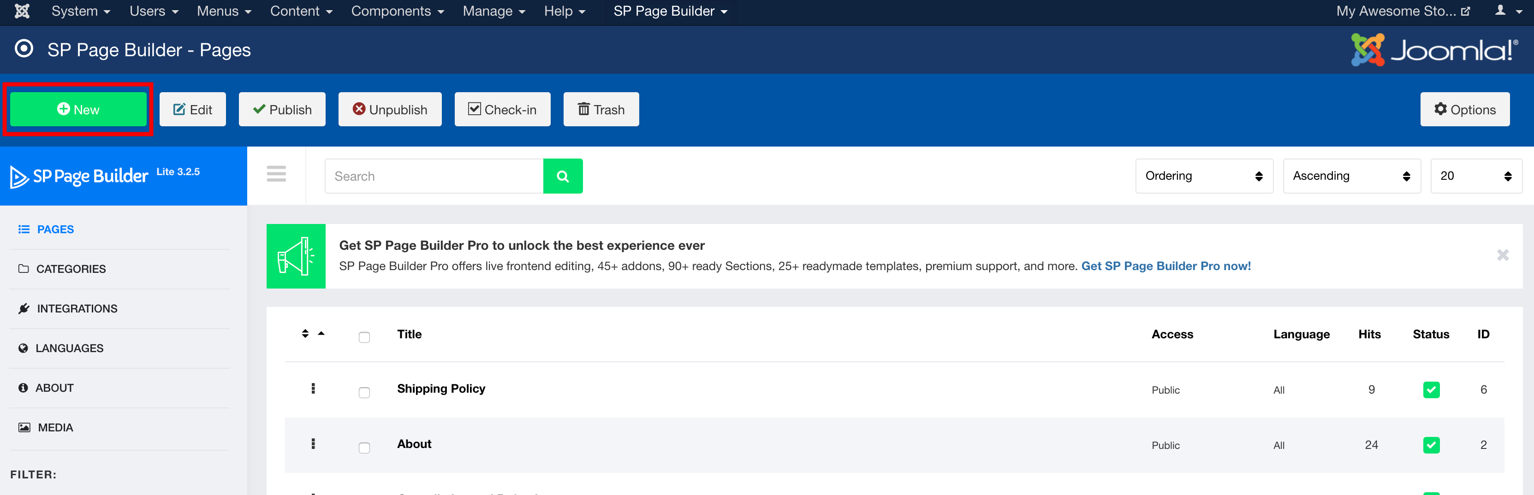The width and height of the screenshot is (1534, 495).
Task: Click the megaphone promo icon
Action: pyautogui.click(x=296, y=256)
